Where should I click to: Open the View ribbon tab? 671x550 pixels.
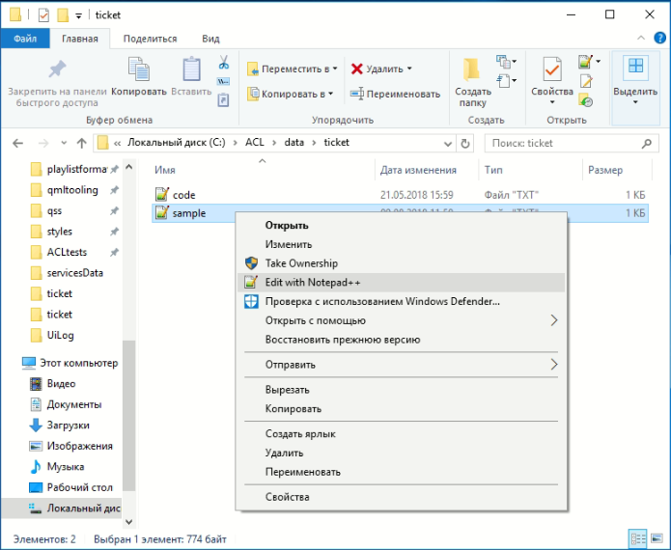coord(210,39)
